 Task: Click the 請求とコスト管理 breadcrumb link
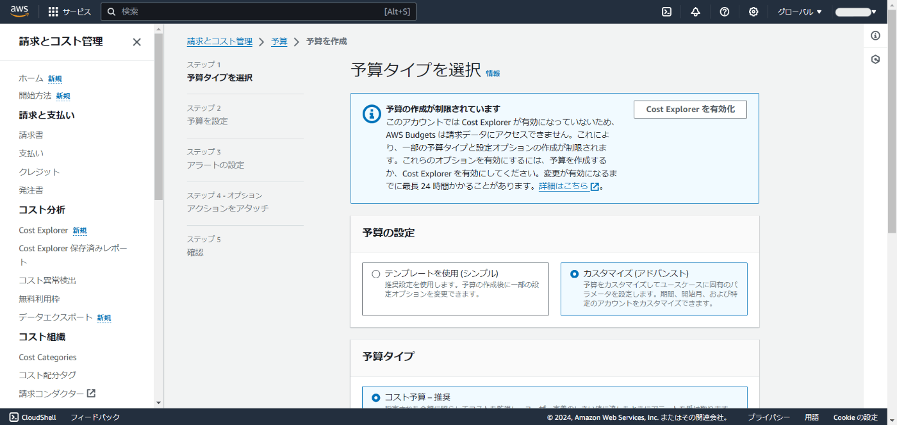pos(220,41)
